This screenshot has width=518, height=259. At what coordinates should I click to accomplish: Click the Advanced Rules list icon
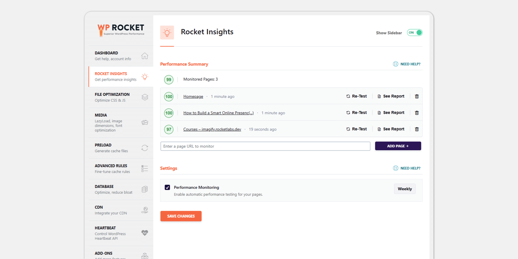click(145, 168)
